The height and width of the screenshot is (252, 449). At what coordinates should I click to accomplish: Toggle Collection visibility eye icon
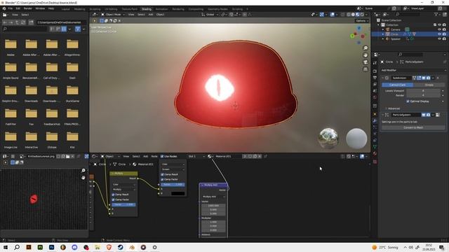click(x=439, y=25)
